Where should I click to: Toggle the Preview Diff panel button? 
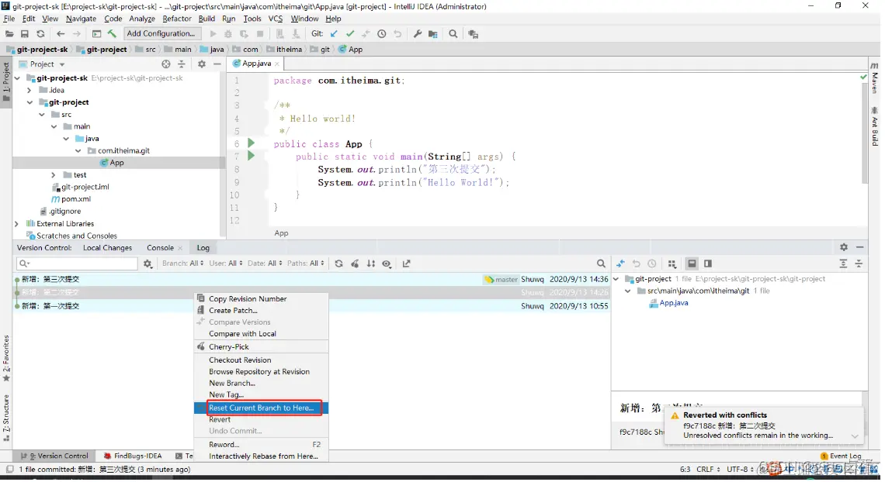(x=708, y=263)
